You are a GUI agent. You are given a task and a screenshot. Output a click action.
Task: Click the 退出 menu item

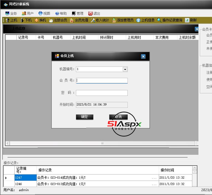coord(94,13)
